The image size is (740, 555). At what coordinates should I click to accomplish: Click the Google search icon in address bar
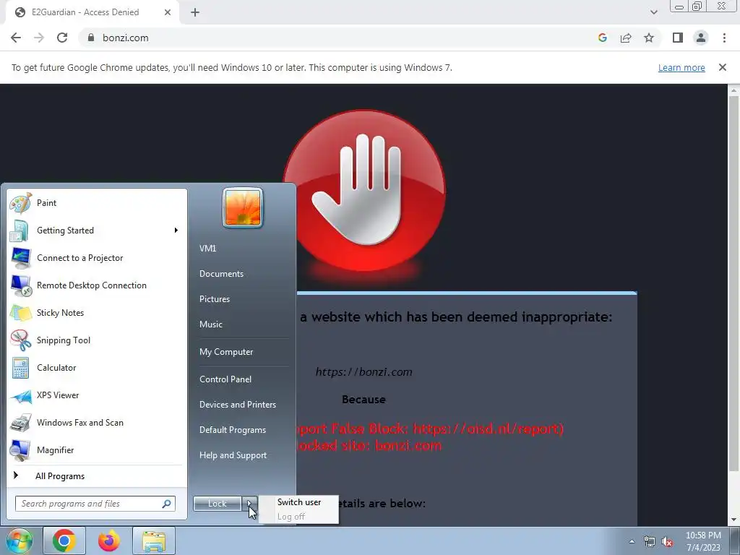click(603, 38)
